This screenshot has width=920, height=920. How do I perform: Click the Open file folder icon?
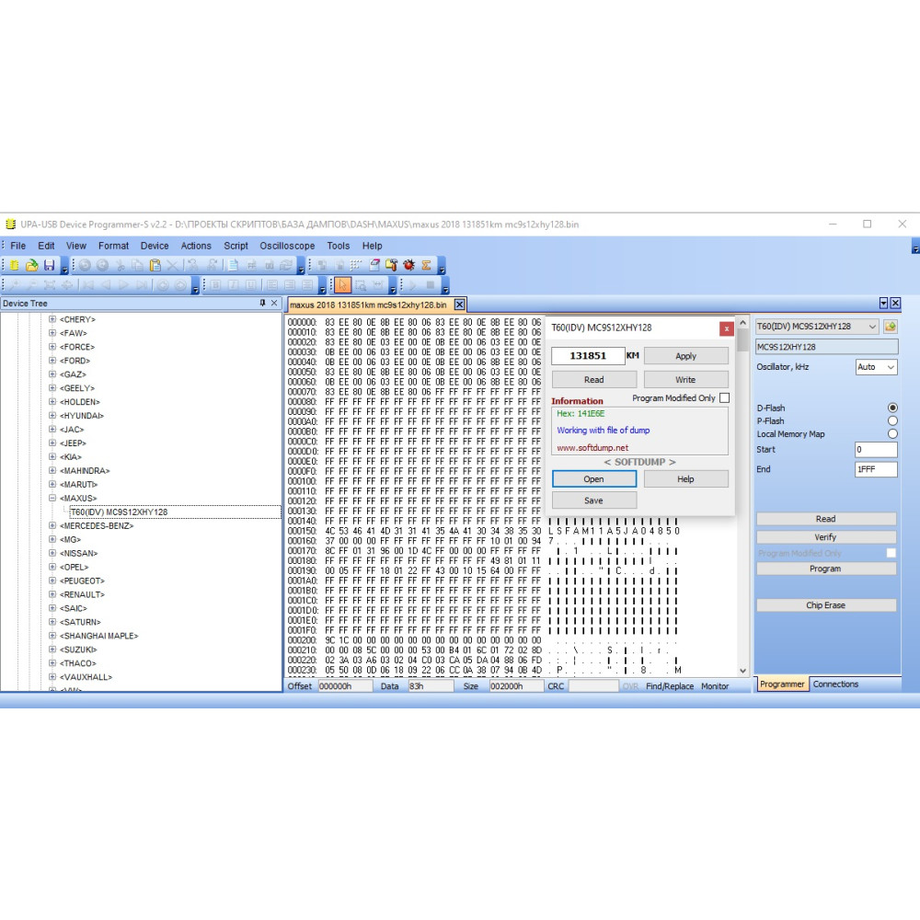pos(31,265)
